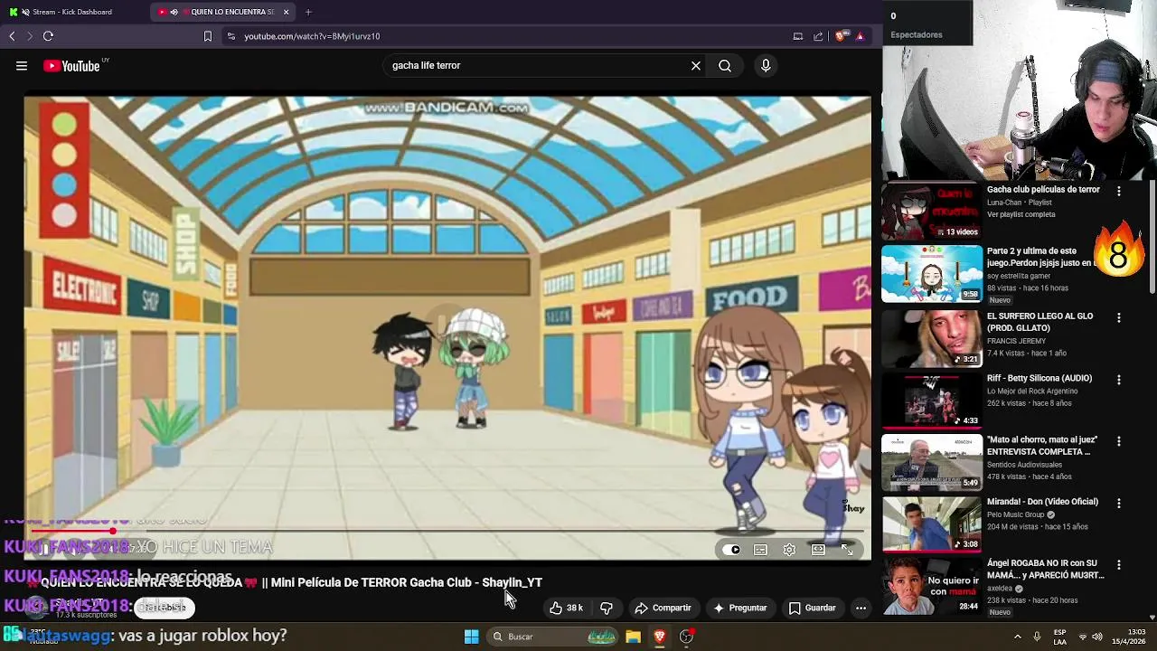Open the YouTube hamburger guide menu
1157x651 pixels.
(x=22, y=66)
